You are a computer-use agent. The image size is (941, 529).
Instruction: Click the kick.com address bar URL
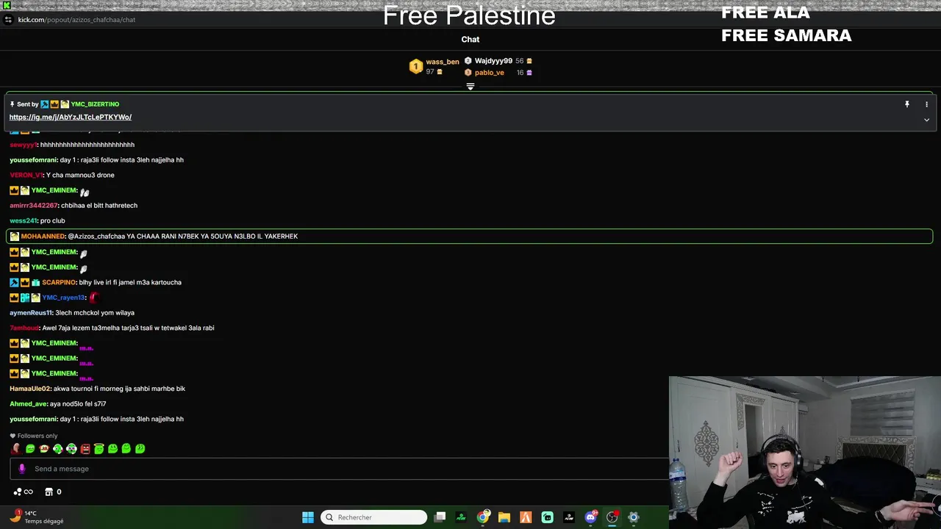[x=76, y=20]
